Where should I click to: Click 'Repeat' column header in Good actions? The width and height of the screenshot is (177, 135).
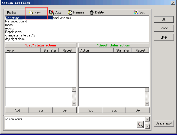pos(140,50)
